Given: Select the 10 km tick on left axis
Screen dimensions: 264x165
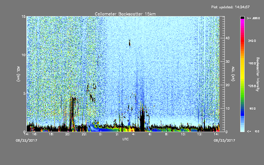Looking at the screenshot, I should (x=23, y=55).
